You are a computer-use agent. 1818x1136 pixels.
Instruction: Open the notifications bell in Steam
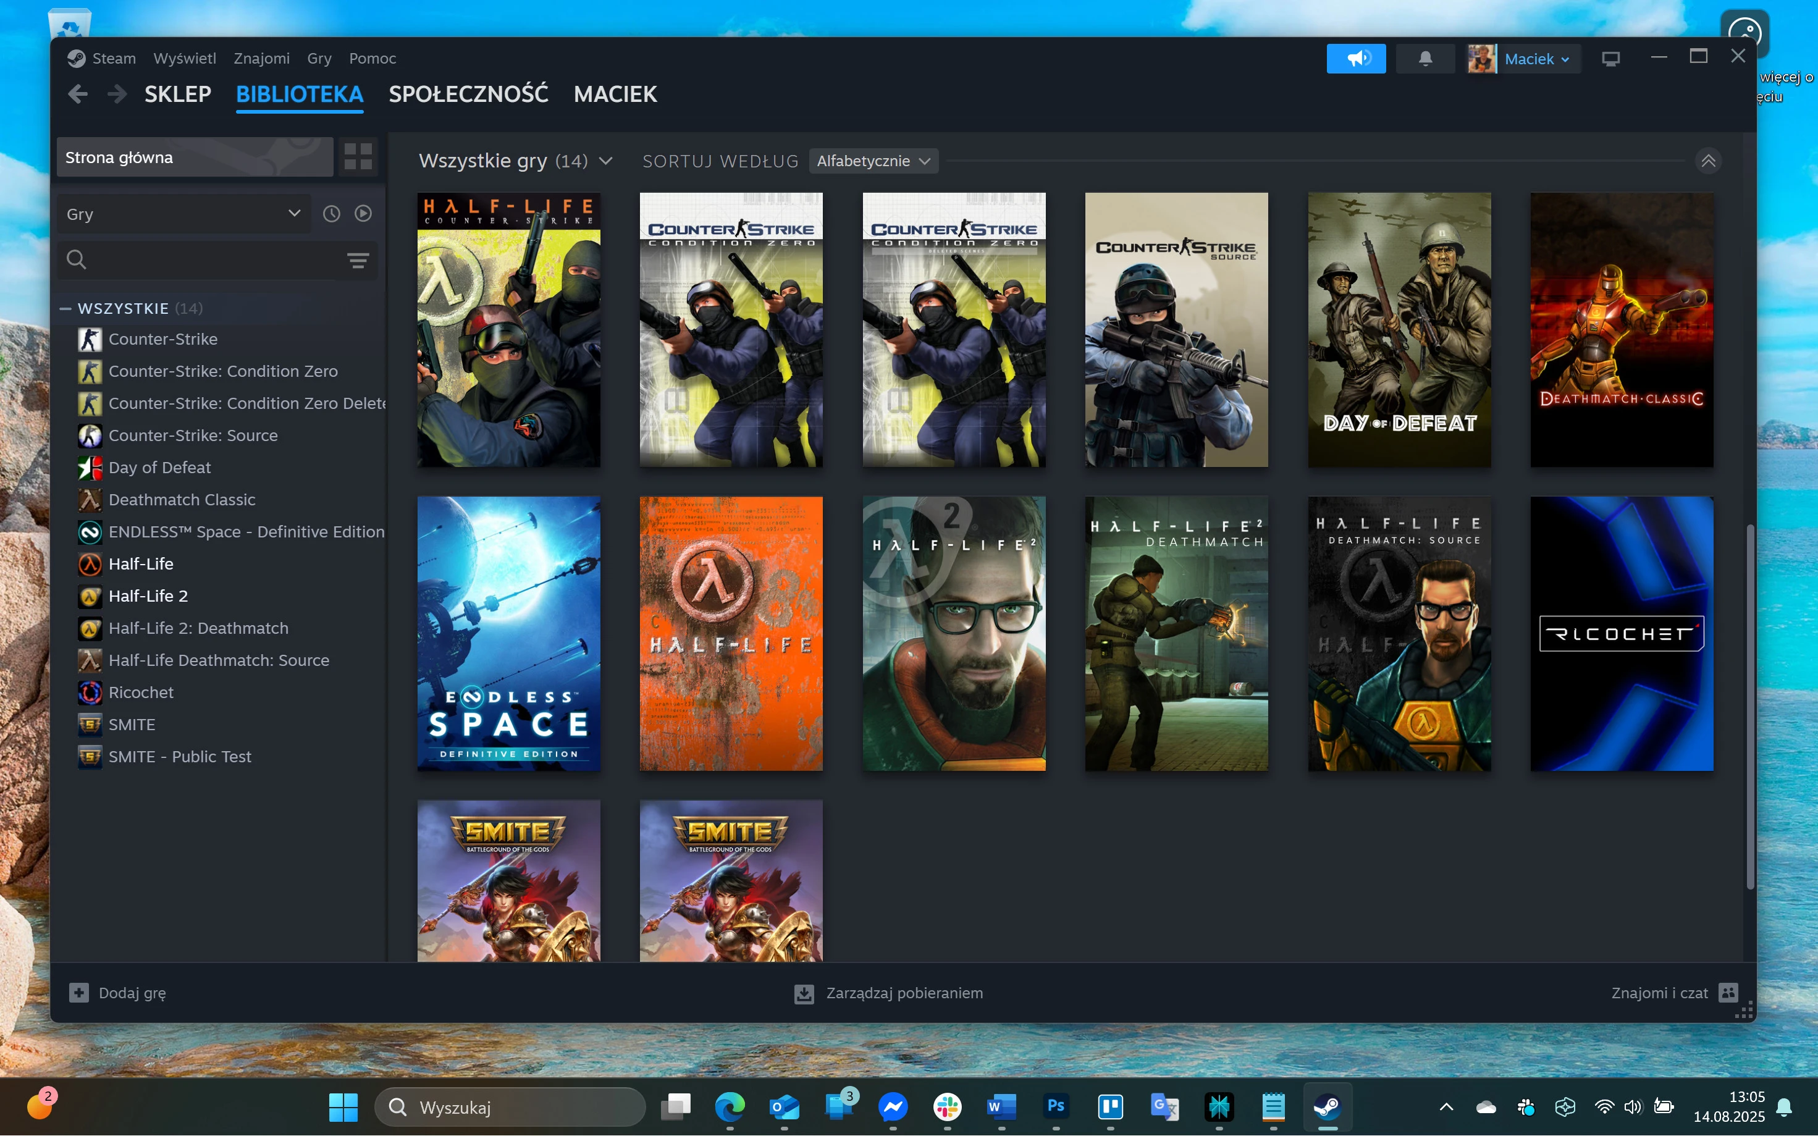tap(1425, 59)
